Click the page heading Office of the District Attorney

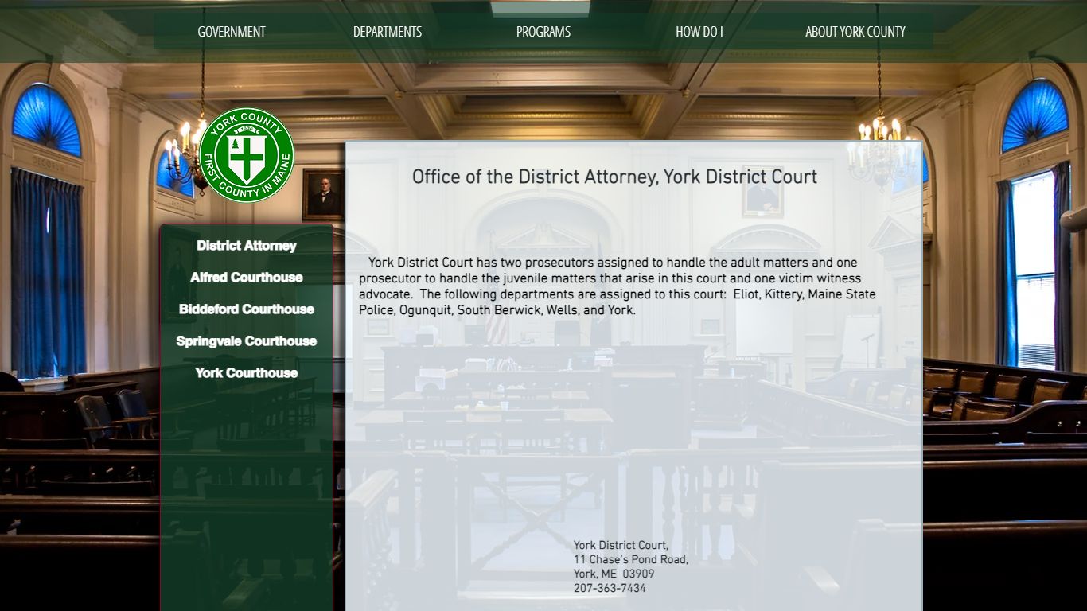pos(614,177)
